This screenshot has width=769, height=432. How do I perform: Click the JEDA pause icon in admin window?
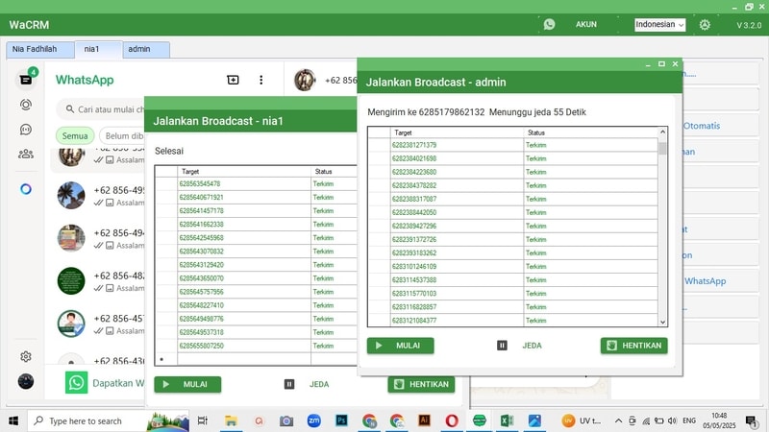point(502,346)
